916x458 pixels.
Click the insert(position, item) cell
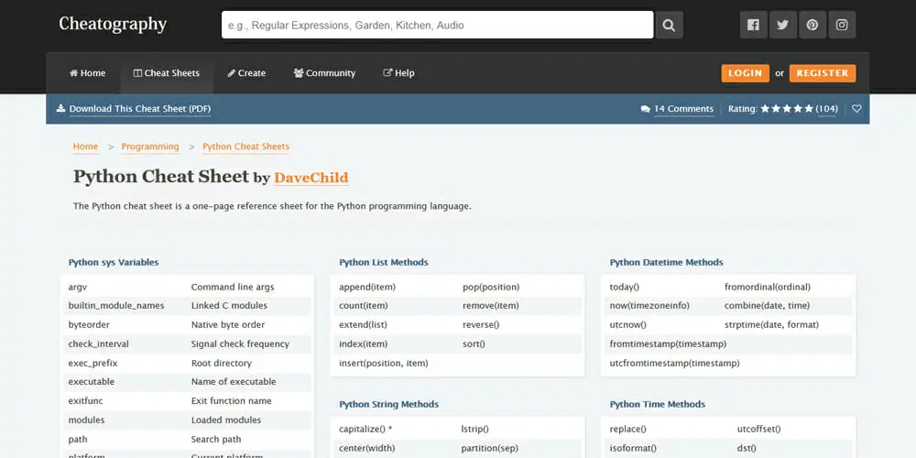tap(384, 364)
